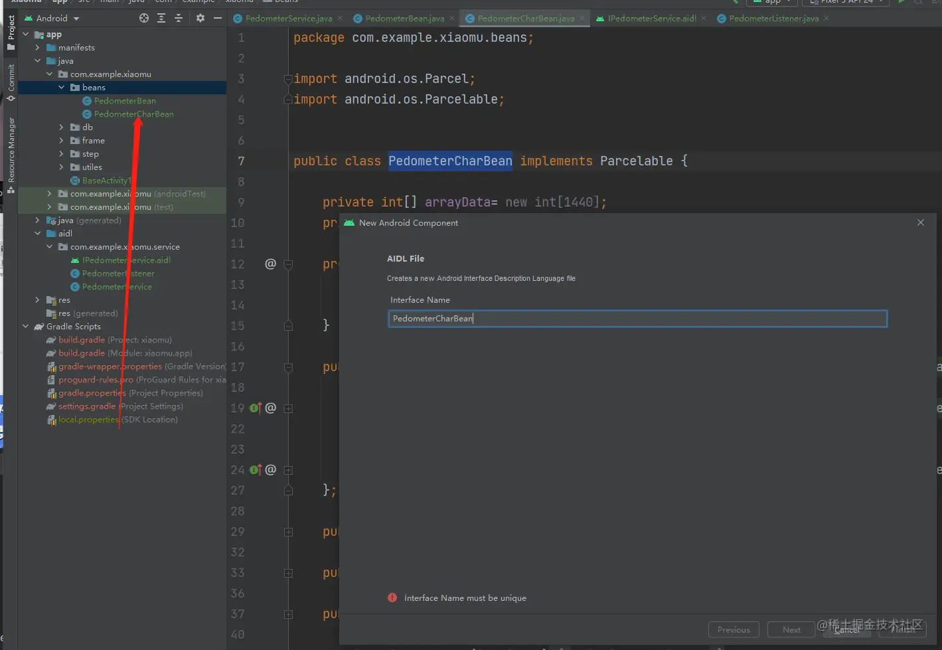Open build.gradle (Module: xiaomu.app)
The image size is (942, 650).
(125, 353)
